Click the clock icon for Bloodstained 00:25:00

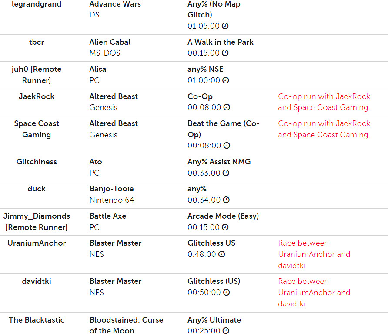click(225, 331)
